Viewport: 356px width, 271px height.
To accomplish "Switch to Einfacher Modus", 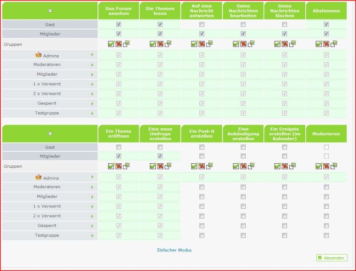I will click(x=174, y=250).
